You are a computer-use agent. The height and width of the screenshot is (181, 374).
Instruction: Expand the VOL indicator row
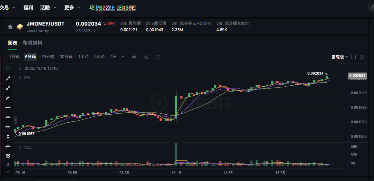20,147
